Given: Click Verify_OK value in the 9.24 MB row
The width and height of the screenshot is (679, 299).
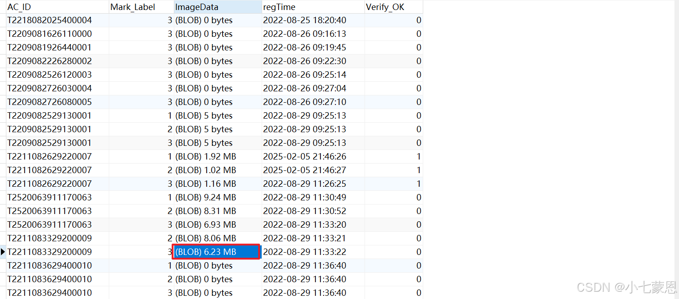Looking at the screenshot, I should [x=394, y=198].
